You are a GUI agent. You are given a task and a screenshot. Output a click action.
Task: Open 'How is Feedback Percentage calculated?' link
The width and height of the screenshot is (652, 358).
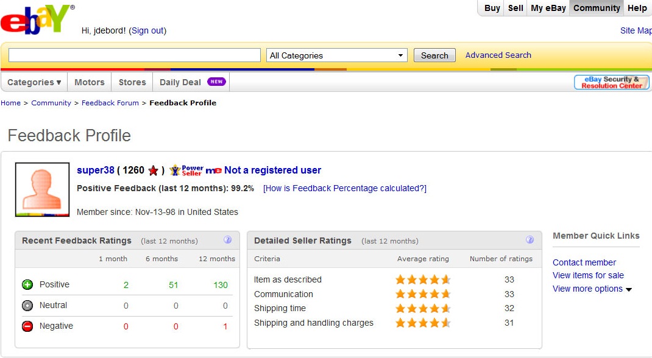pyautogui.click(x=345, y=189)
